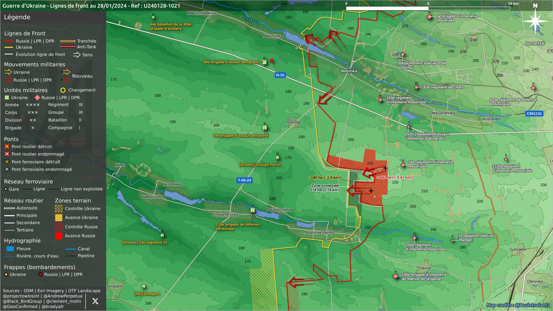Click the C051131 road shield marker

tap(534, 114)
